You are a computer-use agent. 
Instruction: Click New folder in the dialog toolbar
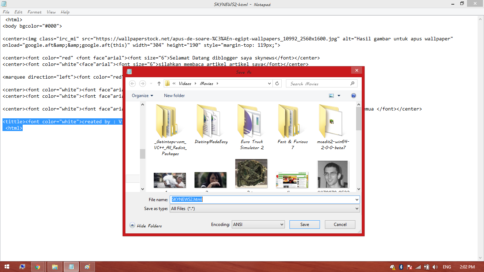coord(174,95)
